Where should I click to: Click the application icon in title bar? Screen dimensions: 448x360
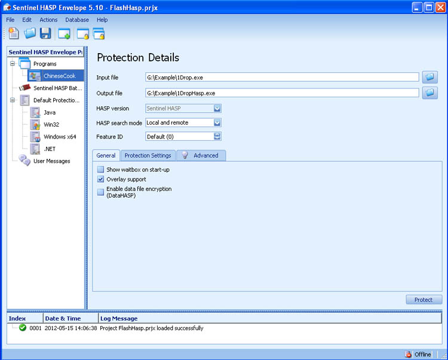[x=7, y=7]
